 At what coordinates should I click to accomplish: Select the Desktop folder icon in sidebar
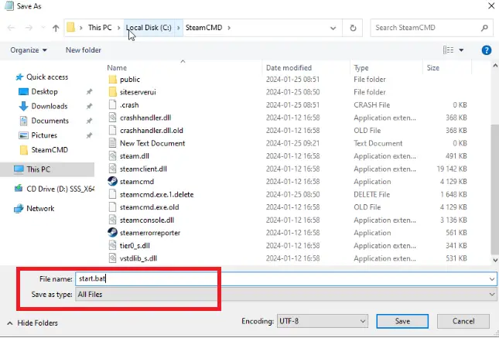[x=23, y=92]
